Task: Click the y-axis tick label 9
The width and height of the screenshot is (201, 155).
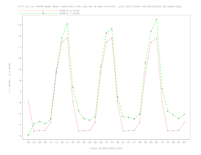Action: click(x=20, y=69)
